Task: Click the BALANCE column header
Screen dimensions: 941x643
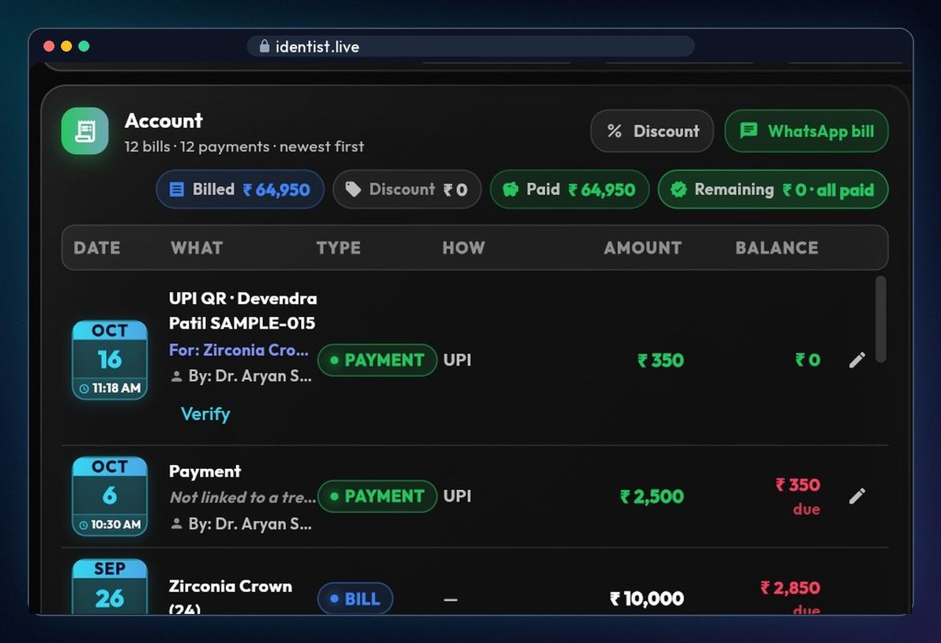Action: click(777, 248)
